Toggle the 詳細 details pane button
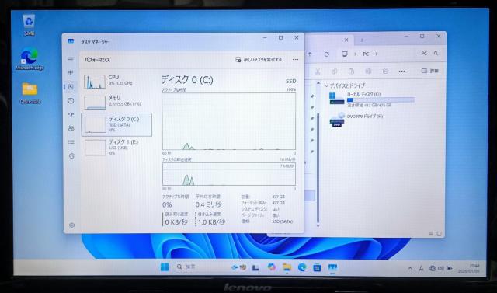Screen dimensions: 497x293 click(x=429, y=71)
